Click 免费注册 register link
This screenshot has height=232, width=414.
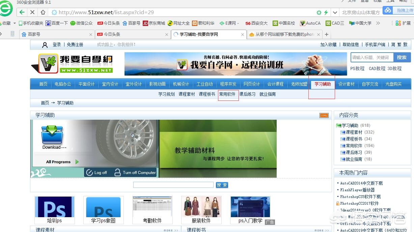click(x=75, y=45)
